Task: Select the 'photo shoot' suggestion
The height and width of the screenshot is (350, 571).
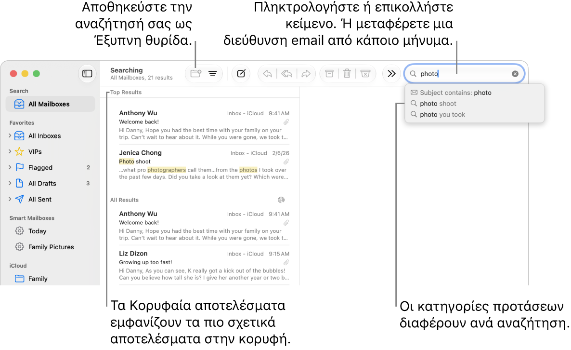Action: [475, 104]
